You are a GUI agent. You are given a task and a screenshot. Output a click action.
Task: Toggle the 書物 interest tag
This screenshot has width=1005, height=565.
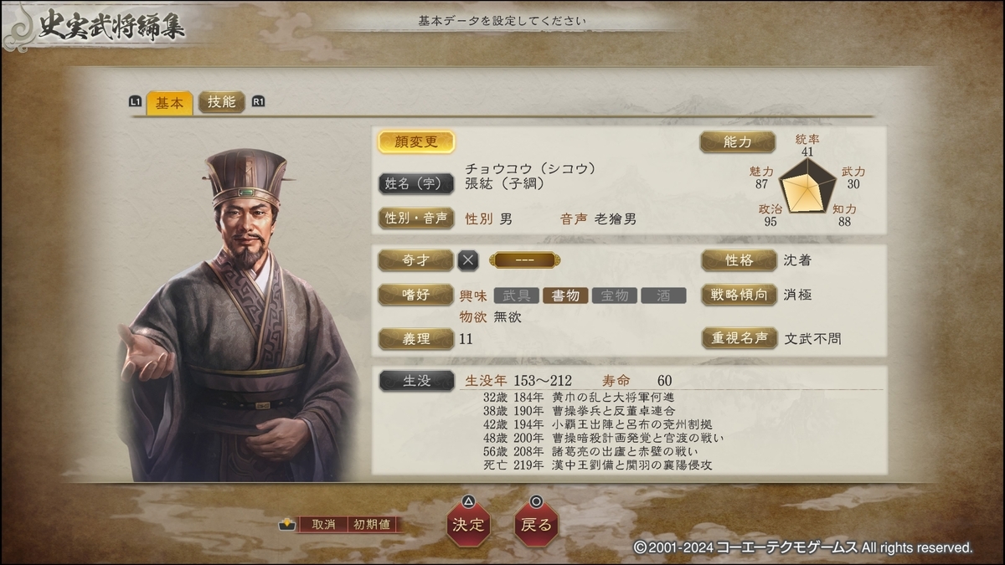click(565, 295)
